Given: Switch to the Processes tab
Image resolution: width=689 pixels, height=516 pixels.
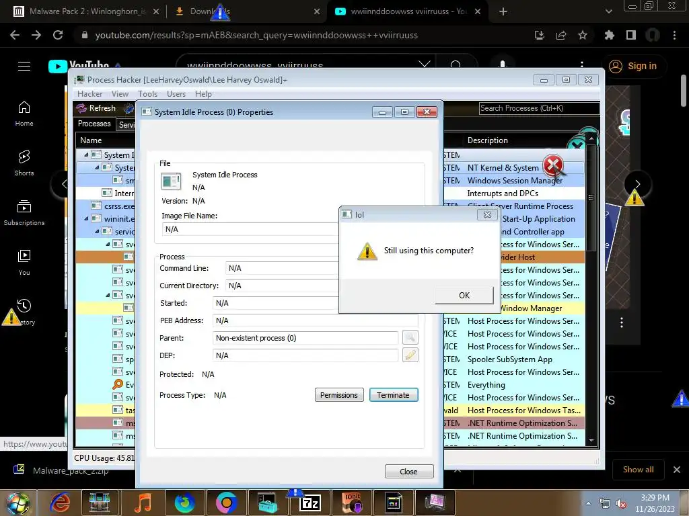Looking at the screenshot, I should (x=94, y=124).
